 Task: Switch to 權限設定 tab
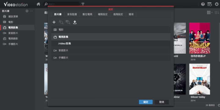pyautogui.click(x=103, y=14)
